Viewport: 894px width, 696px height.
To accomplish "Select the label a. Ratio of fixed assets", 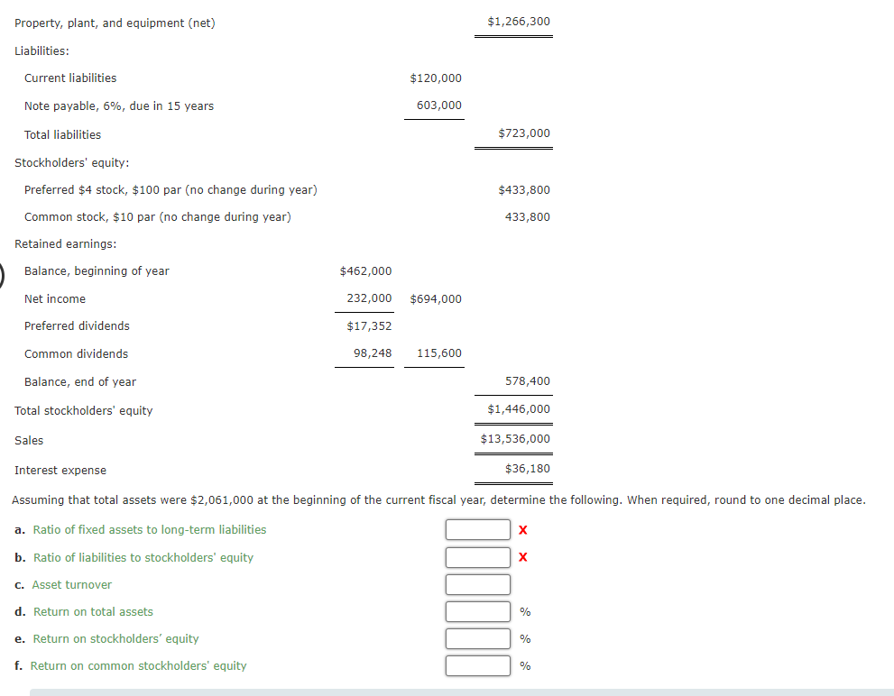I will coord(141,529).
